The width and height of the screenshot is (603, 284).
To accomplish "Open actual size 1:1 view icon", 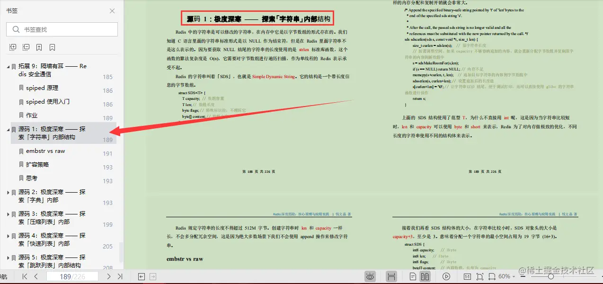I will 468,276.
